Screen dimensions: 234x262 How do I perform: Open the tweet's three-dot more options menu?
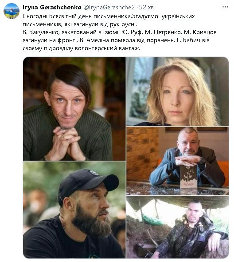[x=225, y=7]
